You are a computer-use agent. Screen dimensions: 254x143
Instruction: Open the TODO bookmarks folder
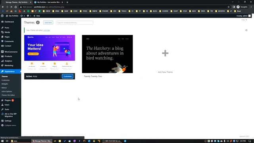[x=83, y=11]
